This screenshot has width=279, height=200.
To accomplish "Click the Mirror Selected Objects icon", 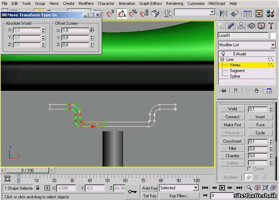I will click(x=224, y=13).
